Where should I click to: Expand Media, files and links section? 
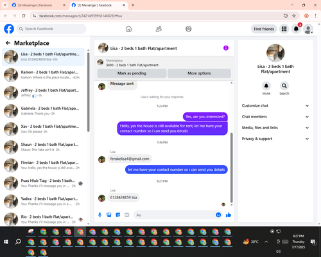(x=275, y=128)
